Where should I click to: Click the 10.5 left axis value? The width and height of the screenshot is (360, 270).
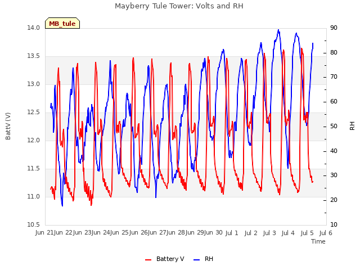[34, 225]
